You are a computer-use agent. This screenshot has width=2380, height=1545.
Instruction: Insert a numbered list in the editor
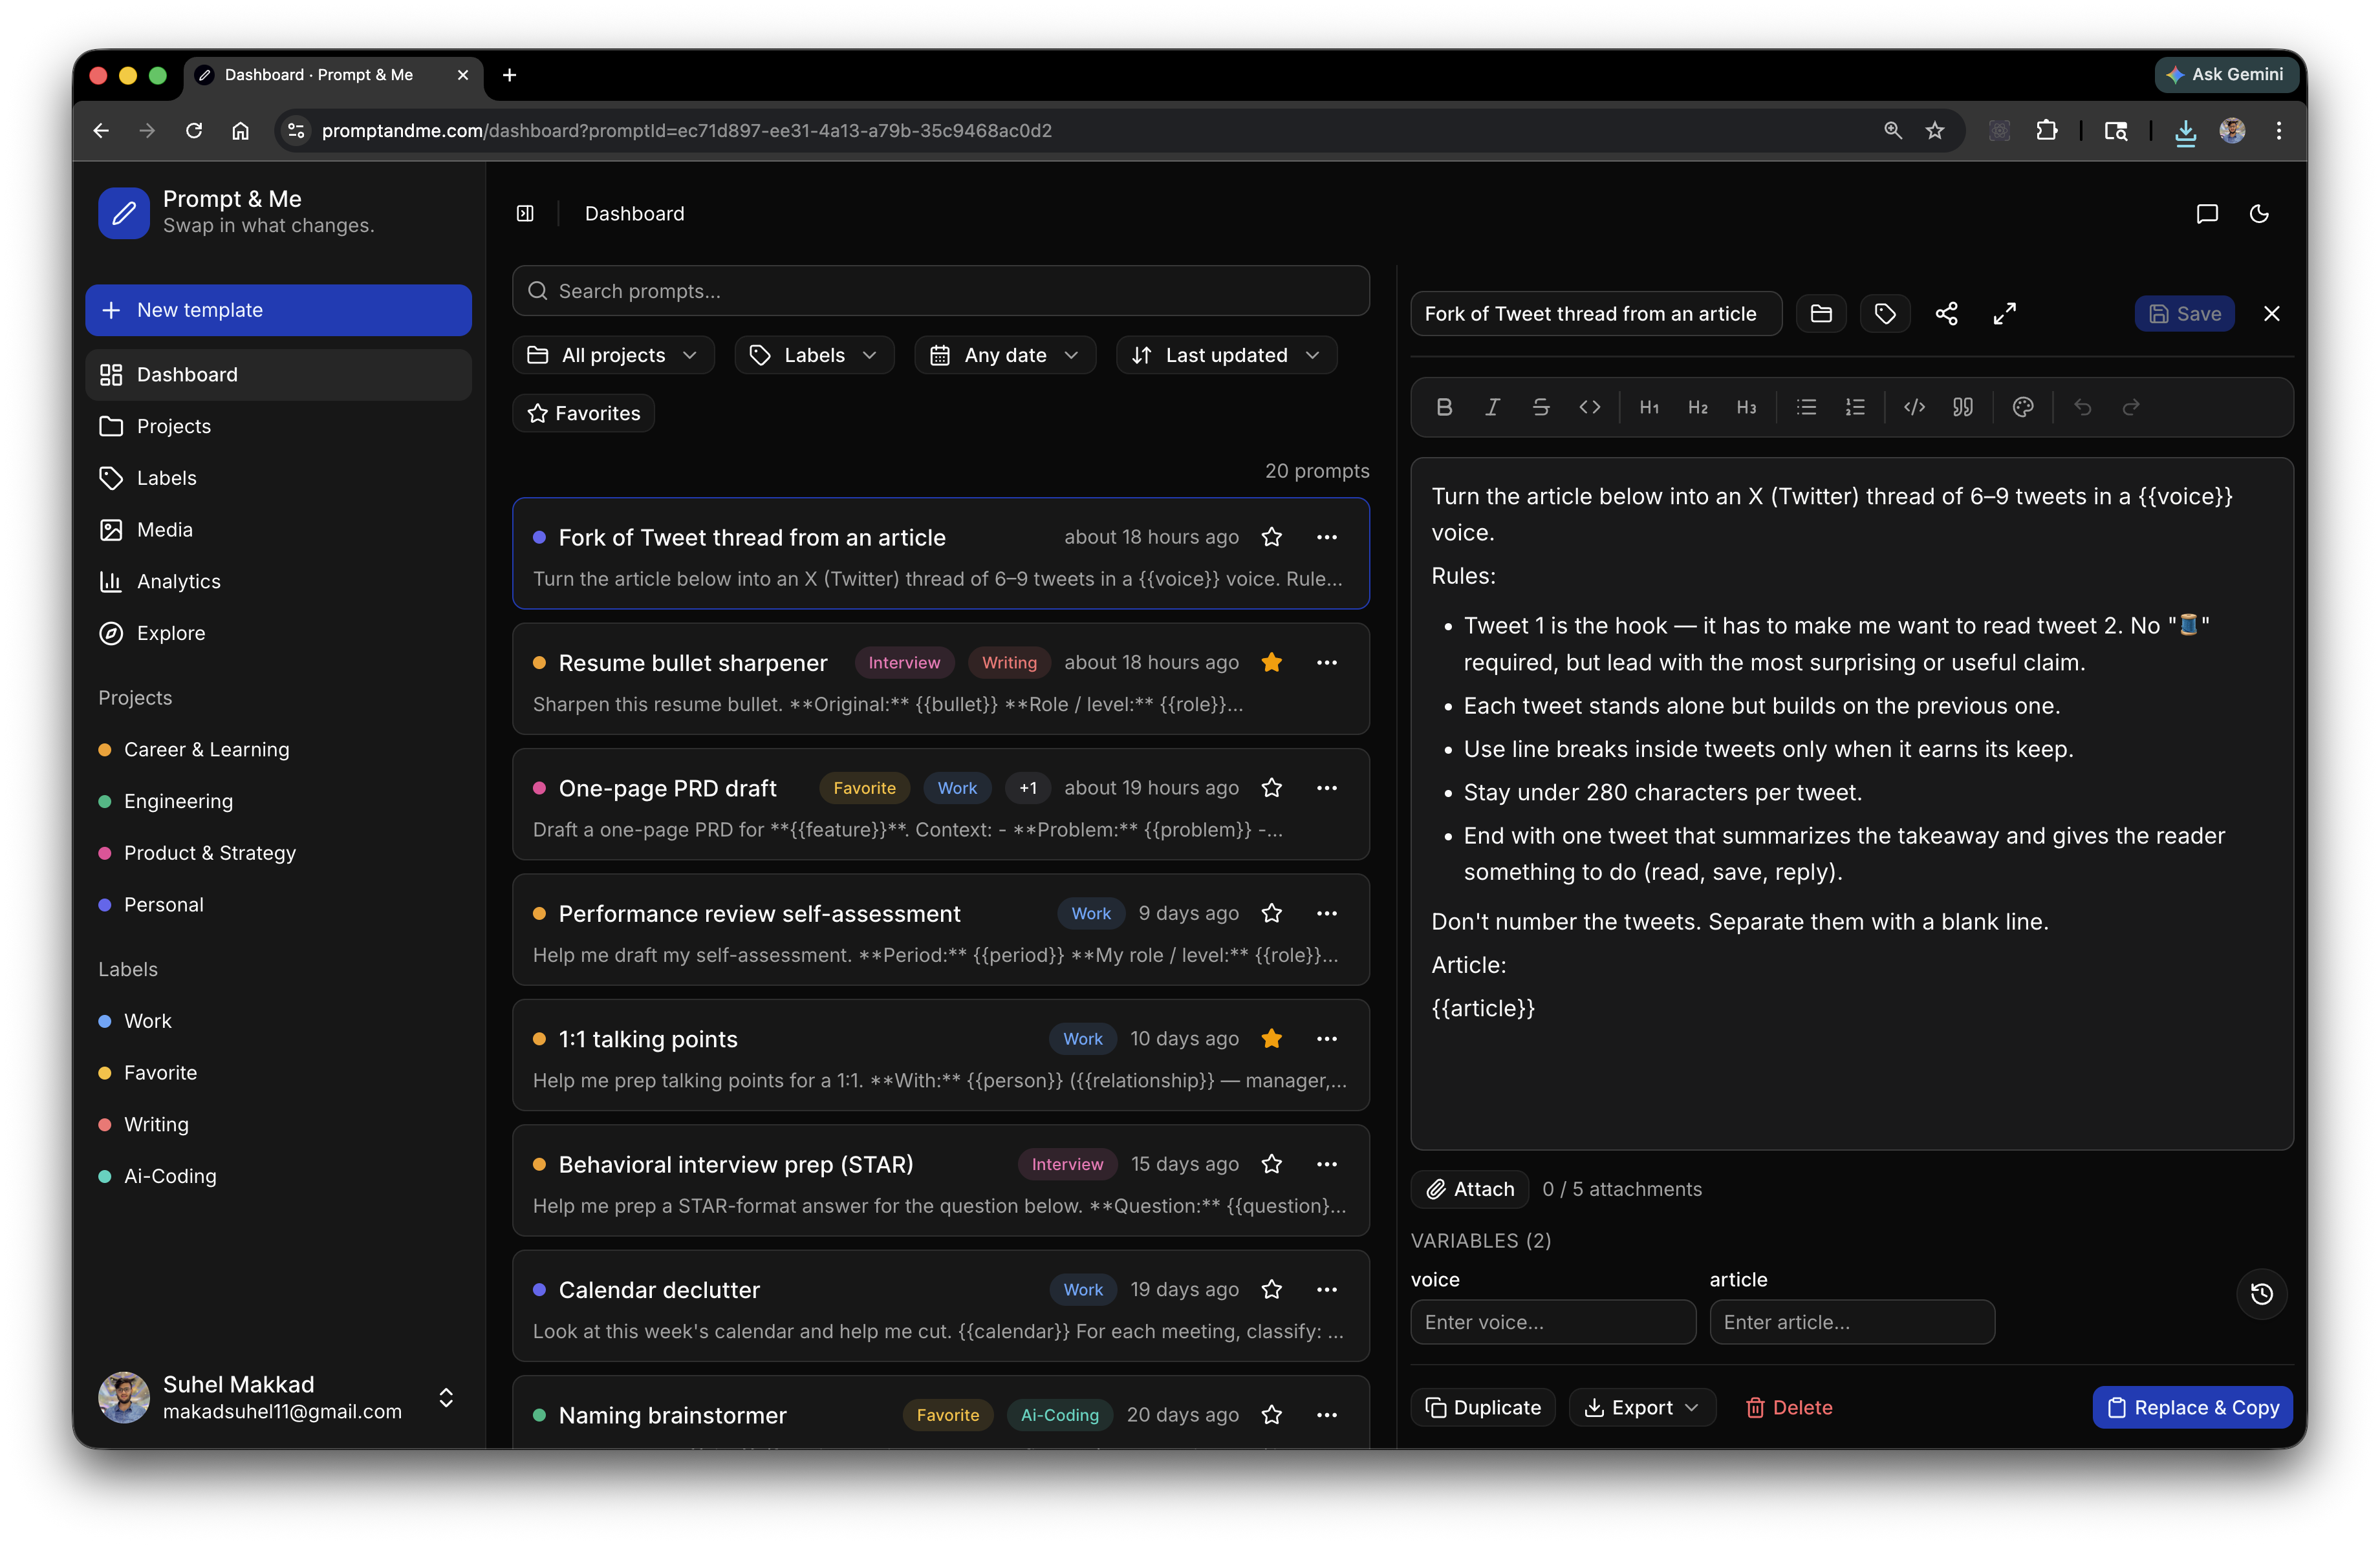coord(1855,407)
